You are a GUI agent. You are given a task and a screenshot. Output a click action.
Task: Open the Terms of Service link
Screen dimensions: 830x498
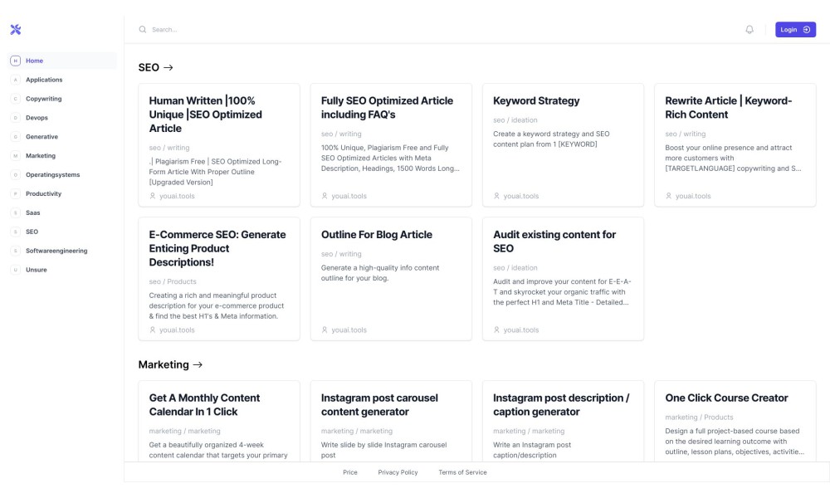pyautogui.click(x=462, y=472)
